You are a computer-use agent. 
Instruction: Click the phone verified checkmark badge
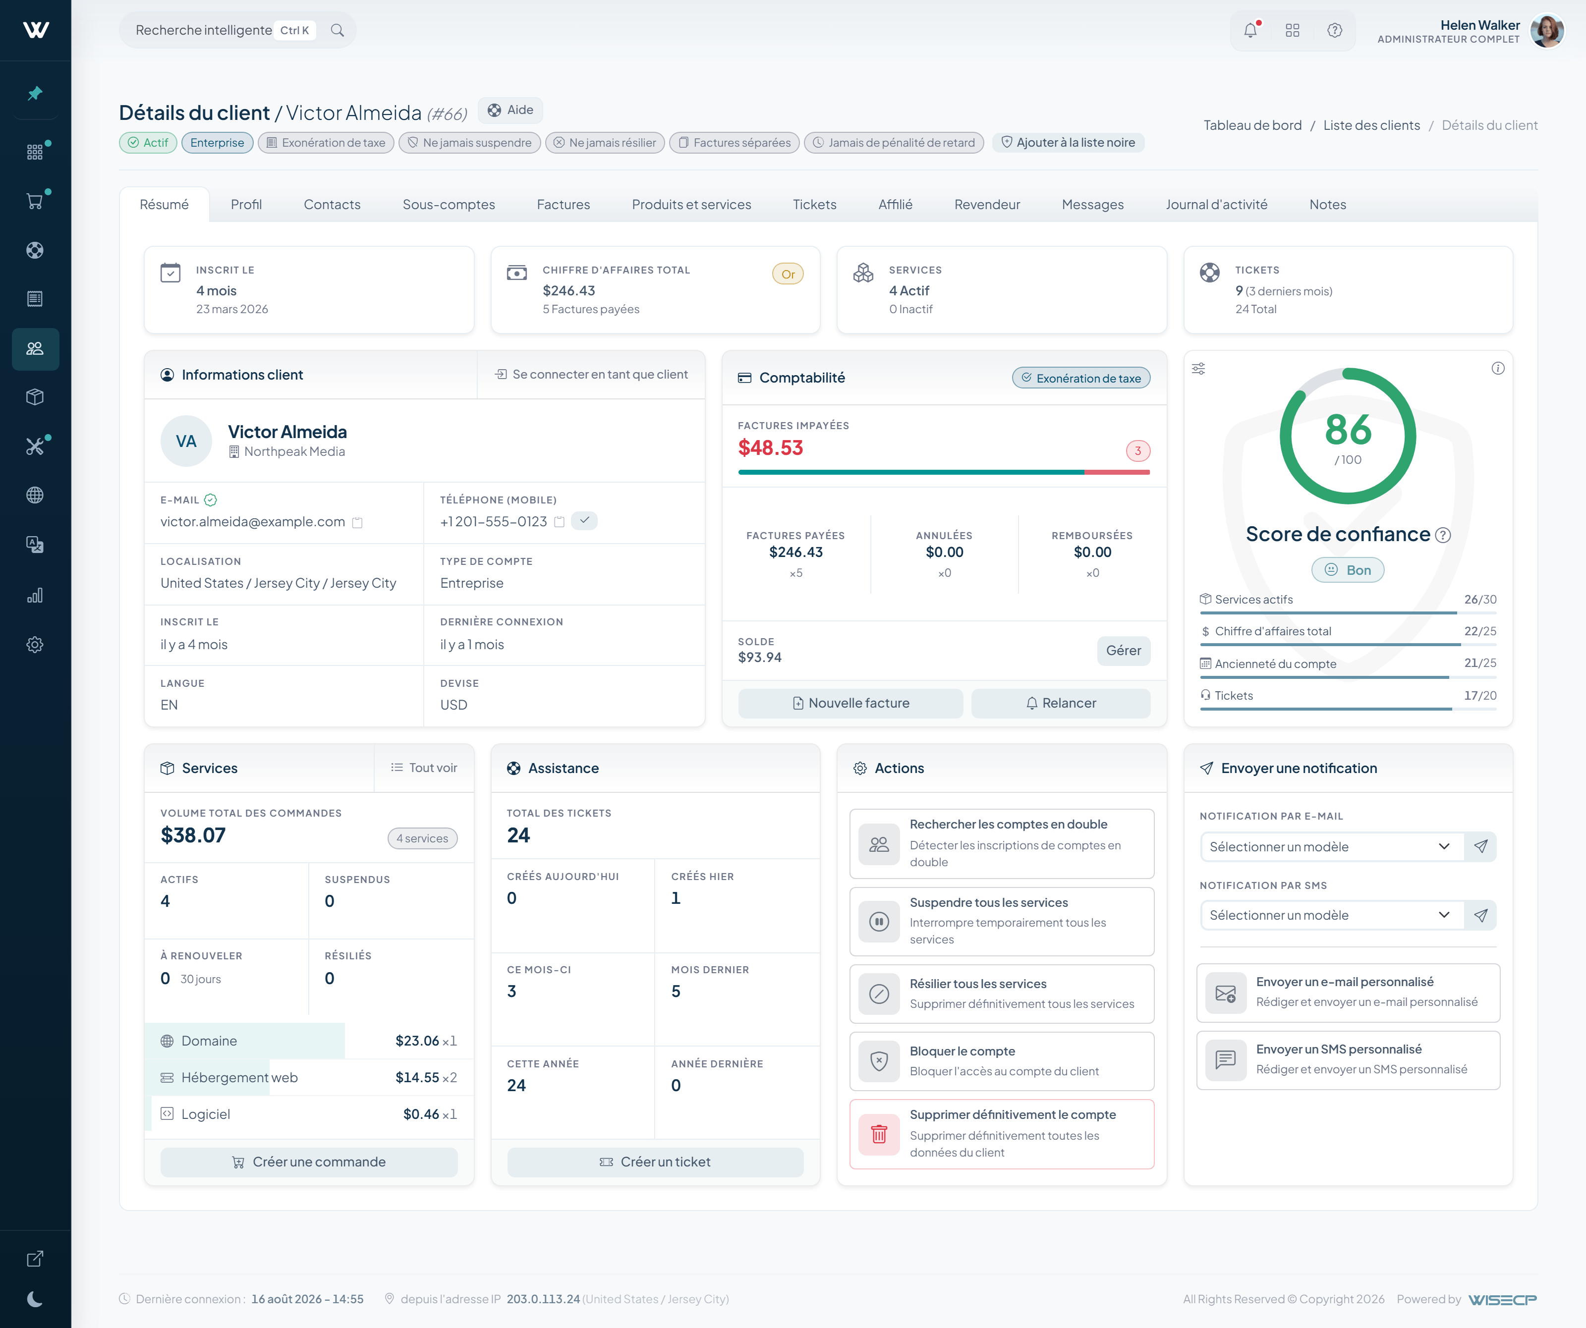tap(584, 521)
